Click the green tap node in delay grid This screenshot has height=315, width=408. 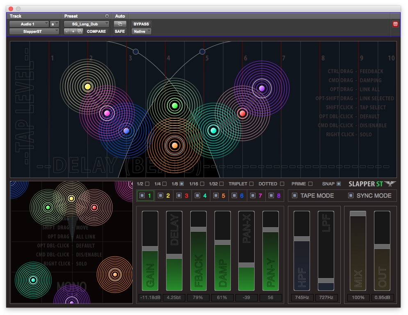point(175,106)
